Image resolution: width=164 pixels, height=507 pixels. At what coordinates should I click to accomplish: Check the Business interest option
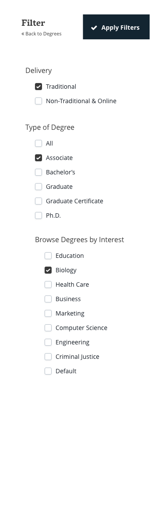[48, 299]
